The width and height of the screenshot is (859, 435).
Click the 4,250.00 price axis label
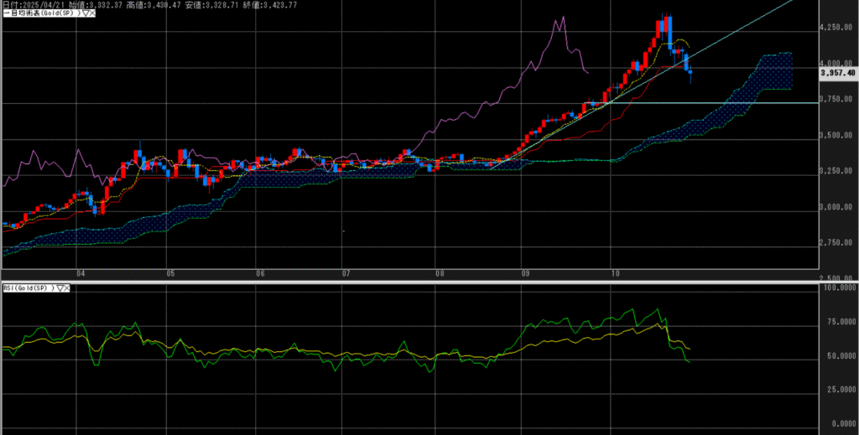point(837,28)
